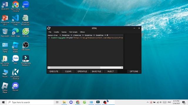The image size is (188, 105).
Task: Launch Roblox Player desktop icon
Action: pos(5,88)
